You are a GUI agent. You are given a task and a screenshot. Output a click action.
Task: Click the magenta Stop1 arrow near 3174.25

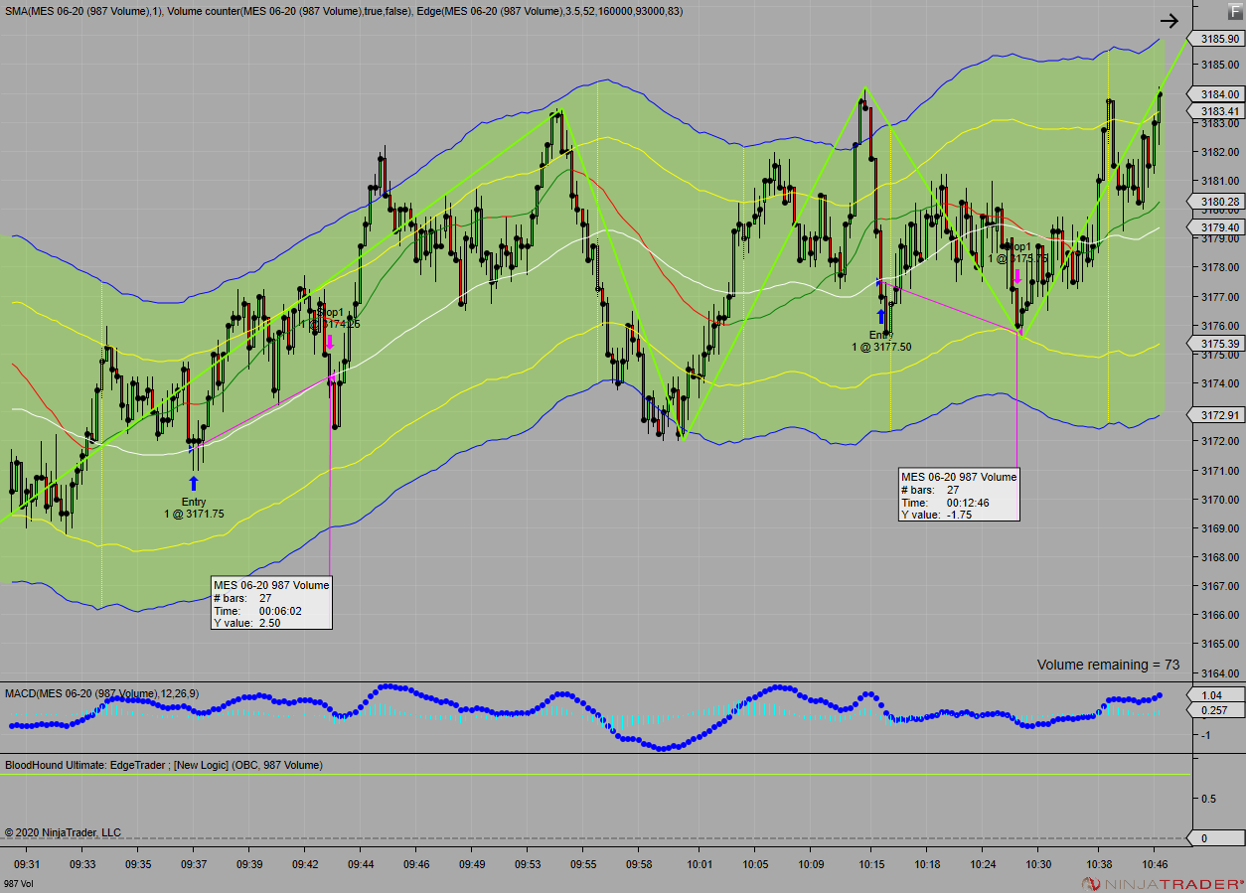[329, 342]
